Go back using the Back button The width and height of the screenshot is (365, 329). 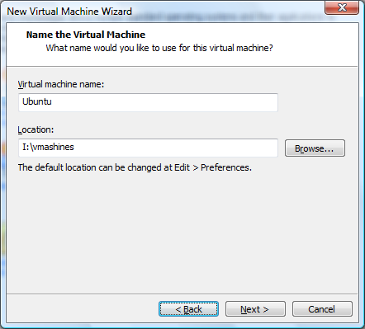[188, 309]
